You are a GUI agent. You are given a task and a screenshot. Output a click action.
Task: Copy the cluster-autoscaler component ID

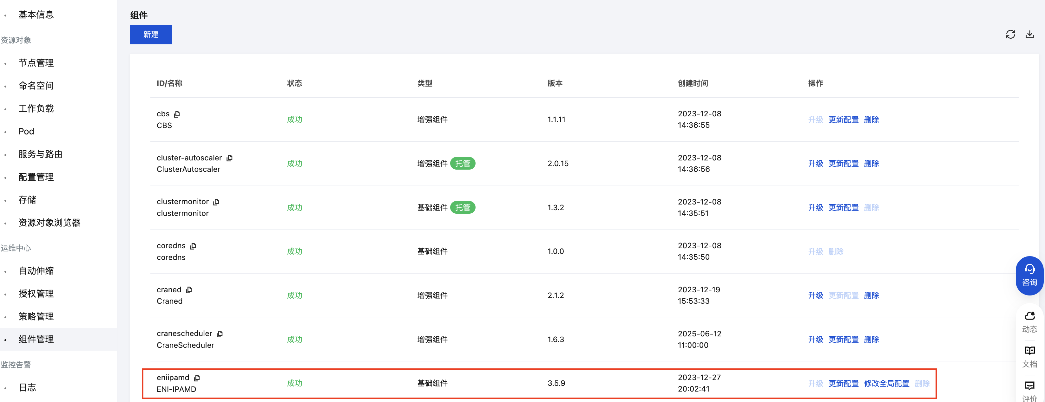tap(230, 158)
